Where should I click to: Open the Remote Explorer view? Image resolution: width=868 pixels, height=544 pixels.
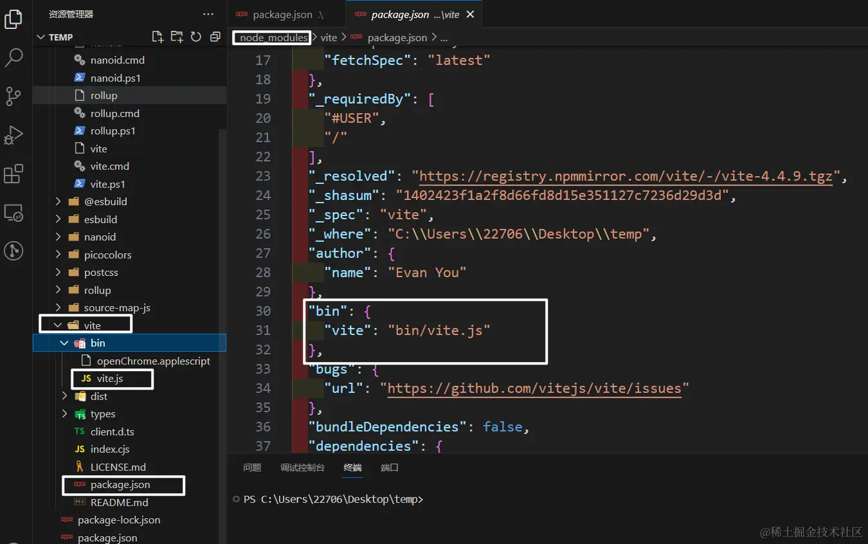click(14, 212)
